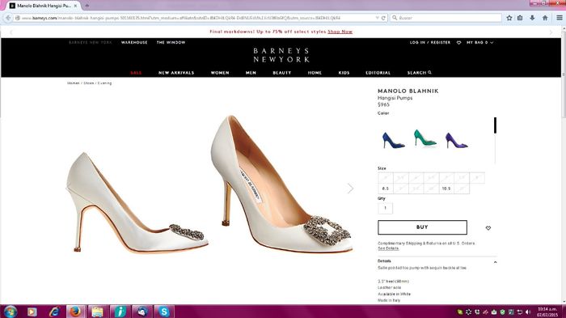This screenshot has height=318, width=566.
Task: Go to Evening breadcrumb
Action: click(104, 83)
